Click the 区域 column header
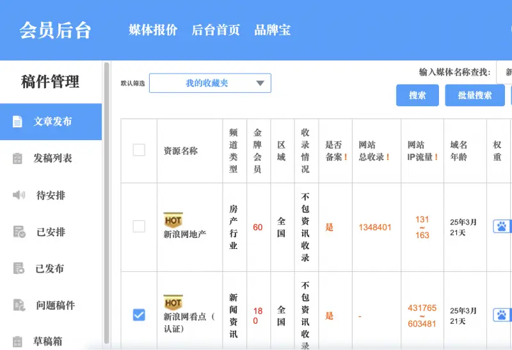Image resolution: width=512 pixels, height=350 pixels. 281,151
